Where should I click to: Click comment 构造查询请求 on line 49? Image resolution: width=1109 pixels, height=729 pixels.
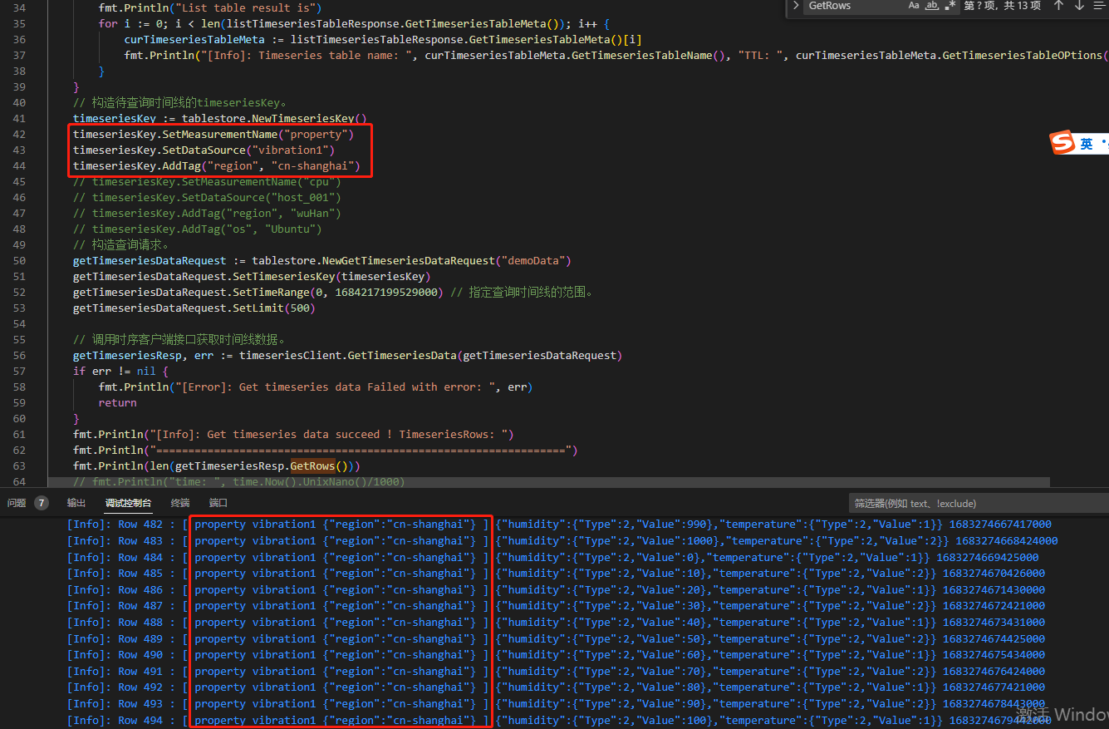121,244
